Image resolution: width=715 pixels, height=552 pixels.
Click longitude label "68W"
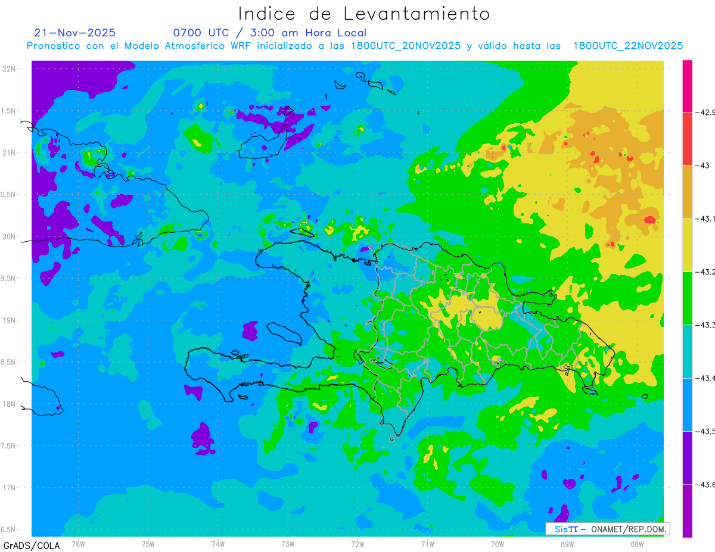[x=637, y=544]
